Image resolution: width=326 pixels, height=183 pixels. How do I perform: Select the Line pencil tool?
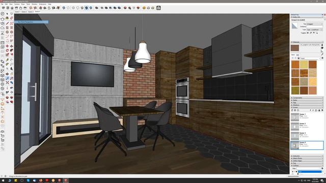(x=7, y=23)
